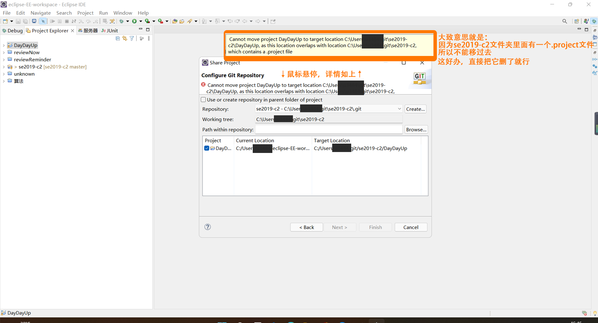Image resolution: width=598 pixels, height=323 pixels.
Task: Open search via the magnifier icon top right
Action: 565,21
